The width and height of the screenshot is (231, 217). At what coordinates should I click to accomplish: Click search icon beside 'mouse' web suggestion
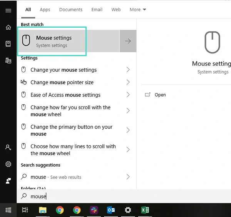pyautogui.click(x=24, y=177)
